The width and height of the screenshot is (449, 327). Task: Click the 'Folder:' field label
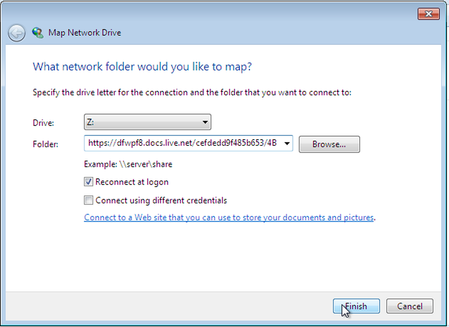[x=45, y=144]
